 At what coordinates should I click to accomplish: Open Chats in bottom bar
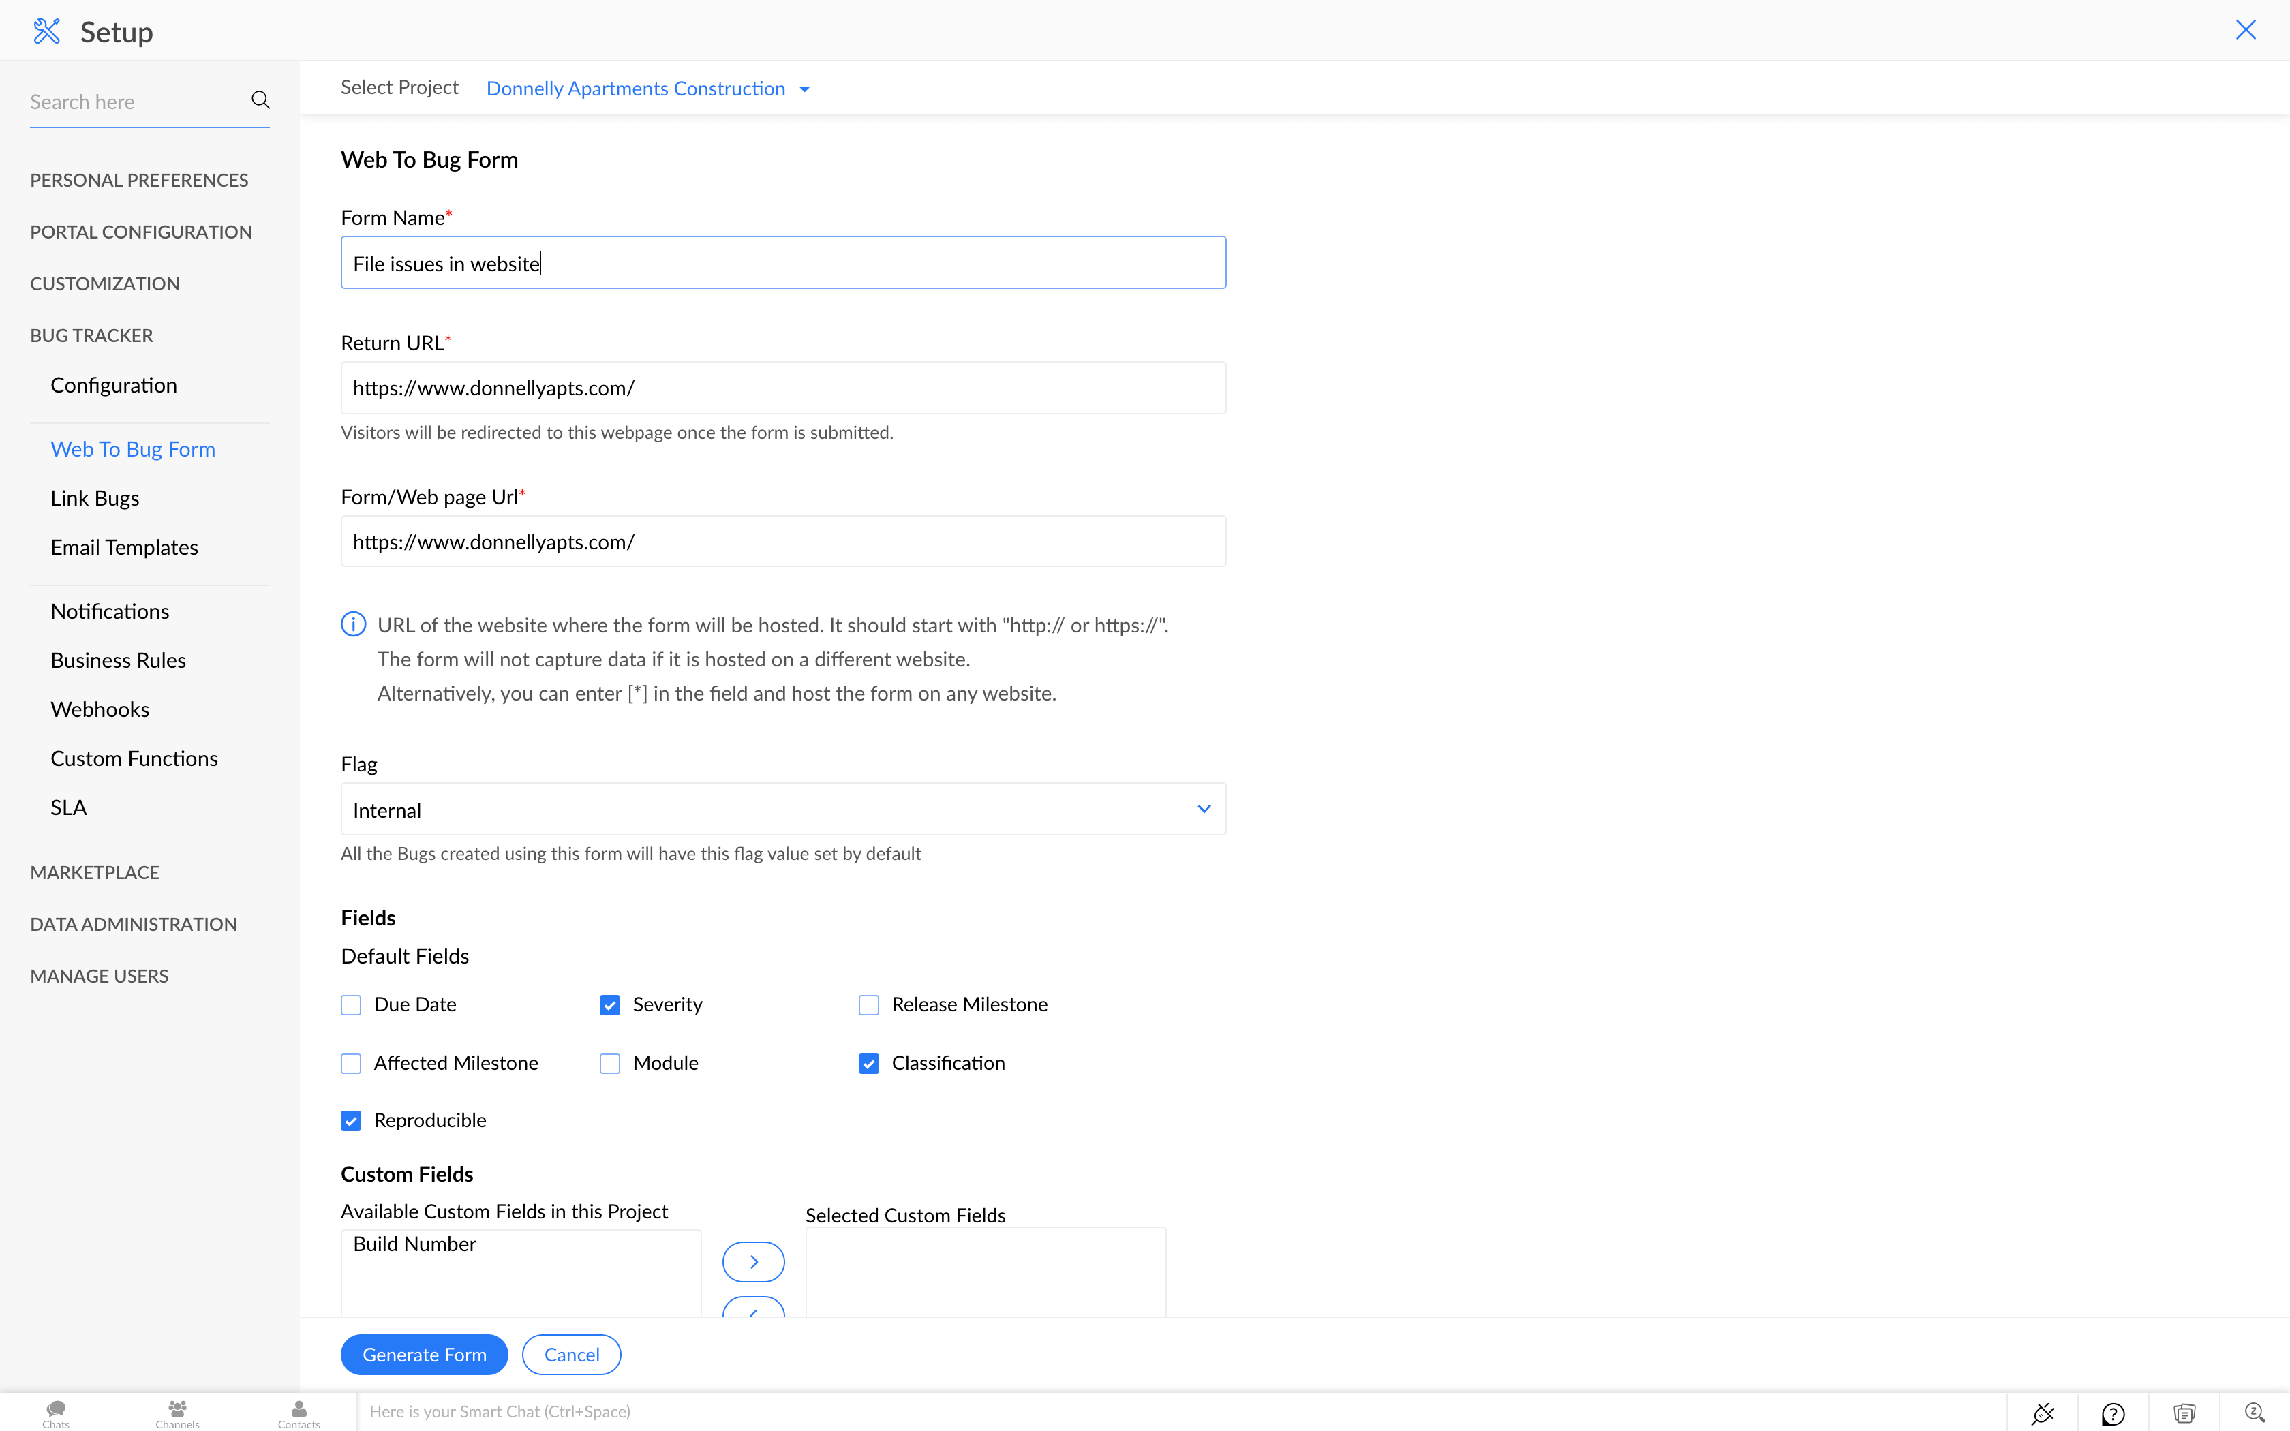[56, 1414]
